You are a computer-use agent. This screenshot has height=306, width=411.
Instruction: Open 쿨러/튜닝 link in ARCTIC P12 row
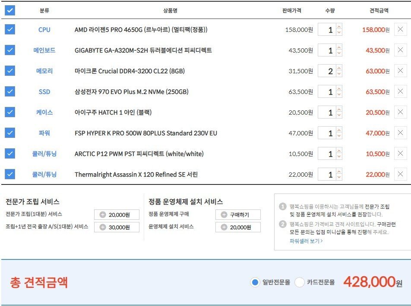click(x=44, y=154)
